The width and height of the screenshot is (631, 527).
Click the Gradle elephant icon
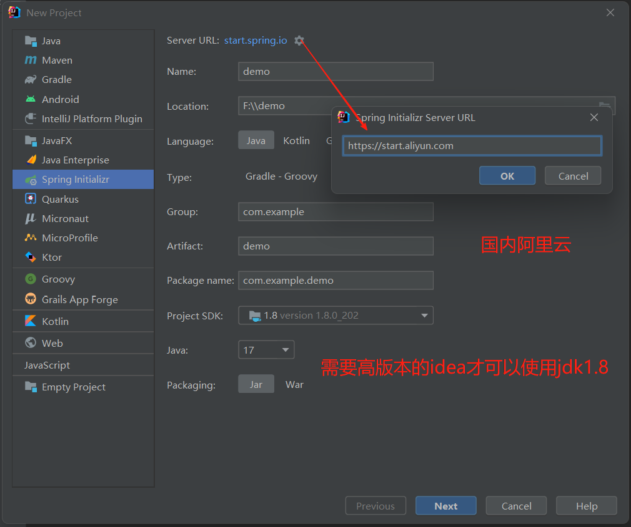tap(31, 80)
